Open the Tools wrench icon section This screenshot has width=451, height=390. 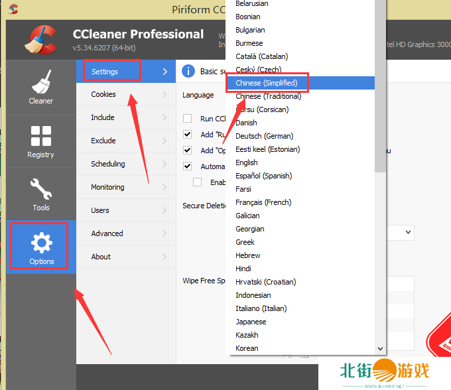click(x=40, y=194)
